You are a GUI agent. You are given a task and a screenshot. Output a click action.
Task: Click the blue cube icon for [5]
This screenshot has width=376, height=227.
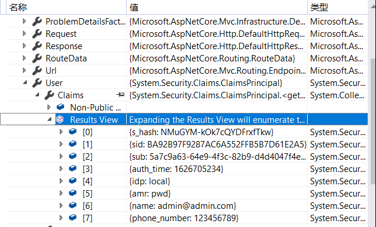point(72,192)
